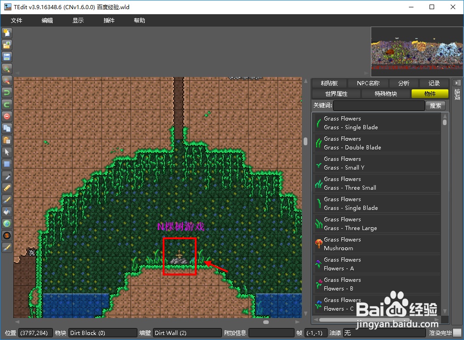Image resolution: width=464 pixels, height=340 pixels.
Task: Switch to the 记录 tab
Action: pyautogui.click(x=434, y=83)
